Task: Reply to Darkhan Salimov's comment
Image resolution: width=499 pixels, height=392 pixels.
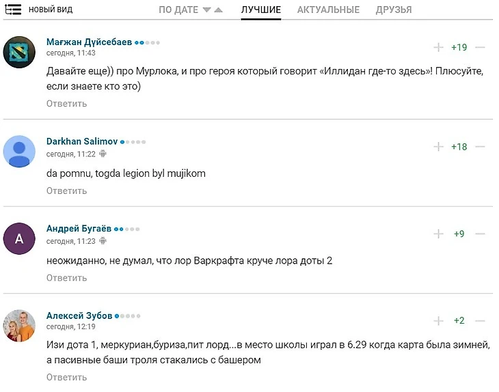Action: tap(66, 191)
